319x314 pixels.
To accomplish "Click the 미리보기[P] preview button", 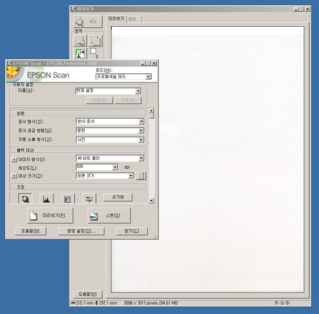I will coord(50,216).
